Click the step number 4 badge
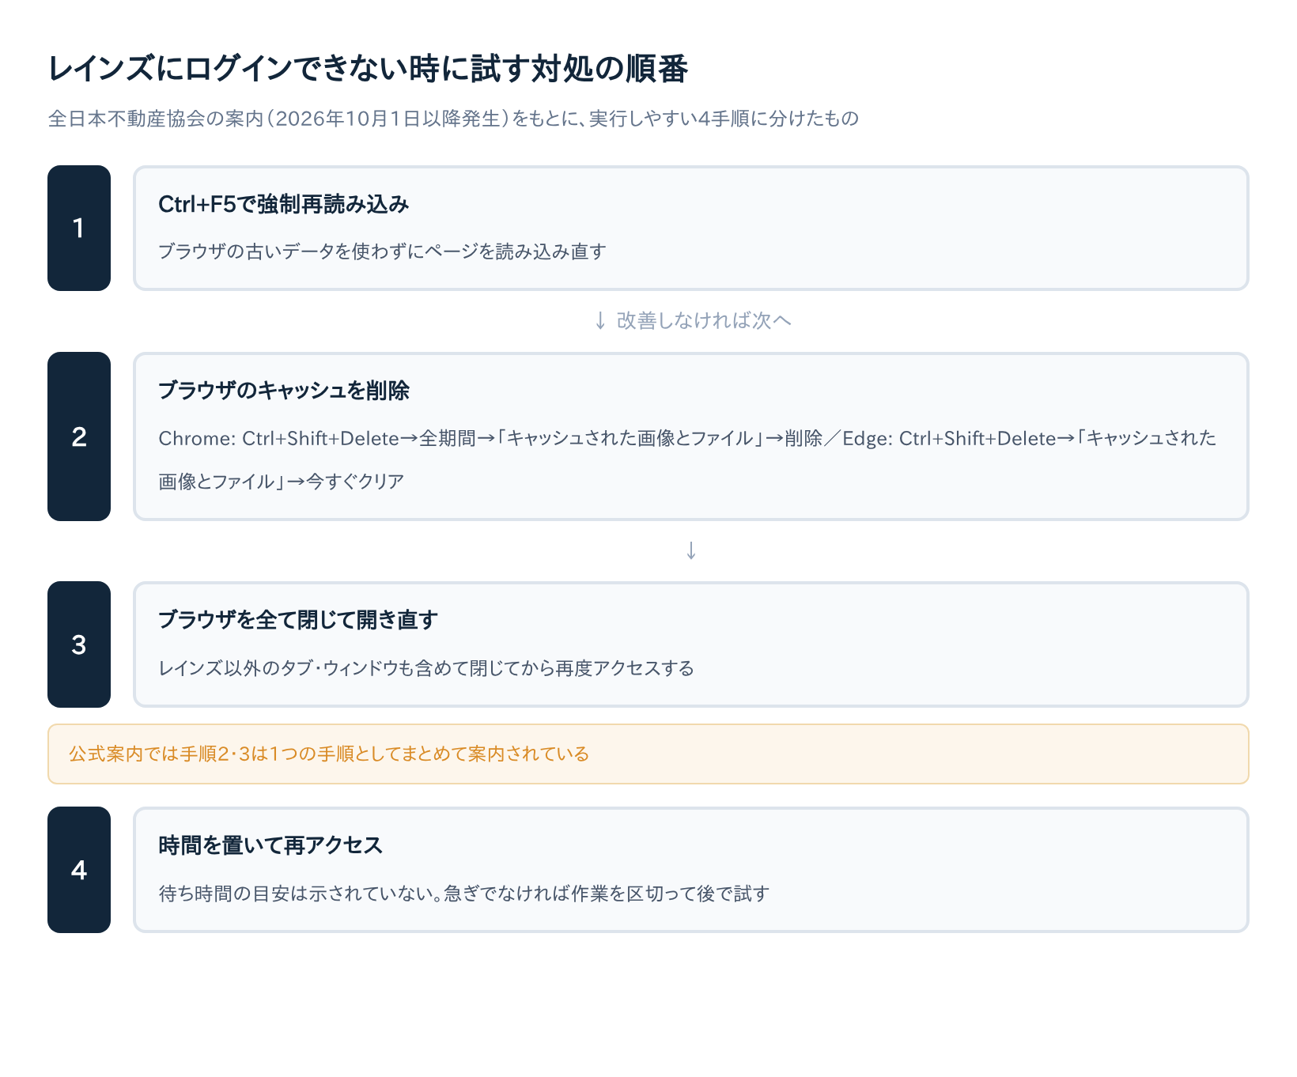This screenshot has height=1077, width=1297. [79, 870]
